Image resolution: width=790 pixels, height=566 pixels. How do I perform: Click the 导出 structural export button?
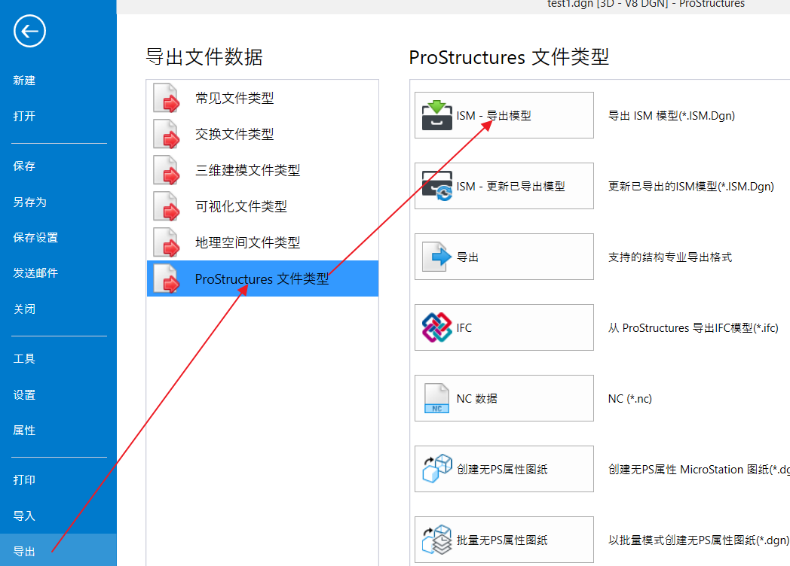pos(504,257)
